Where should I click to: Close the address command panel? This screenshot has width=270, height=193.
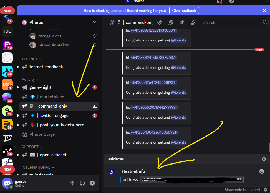pos(264,159)
